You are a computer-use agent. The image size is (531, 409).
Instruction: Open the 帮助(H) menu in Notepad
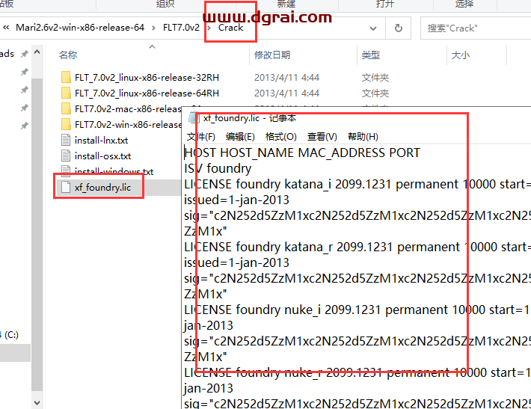363,137
